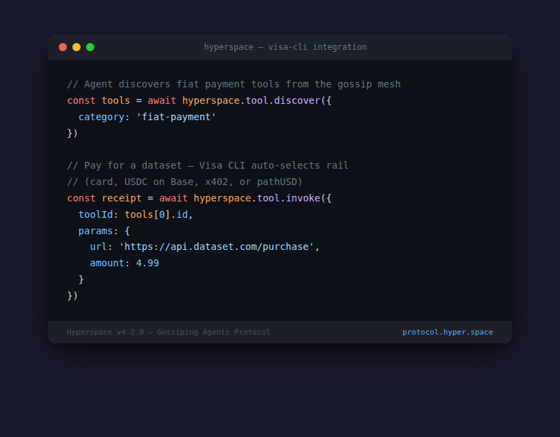Click the 'receipt' variable name
The image size is (560, 437).
122,198
